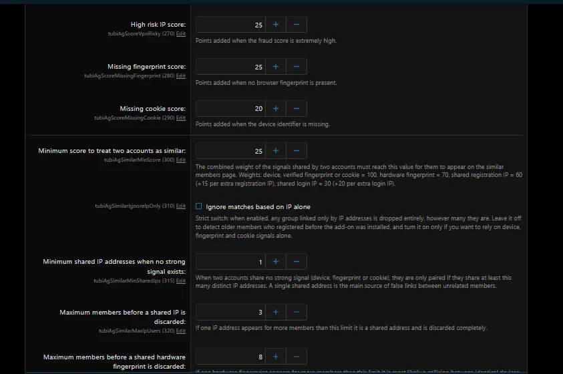This screenshot has height=374, width=563.
Task: Decrease maximum members per shared IP
Action: click(297, 313)
